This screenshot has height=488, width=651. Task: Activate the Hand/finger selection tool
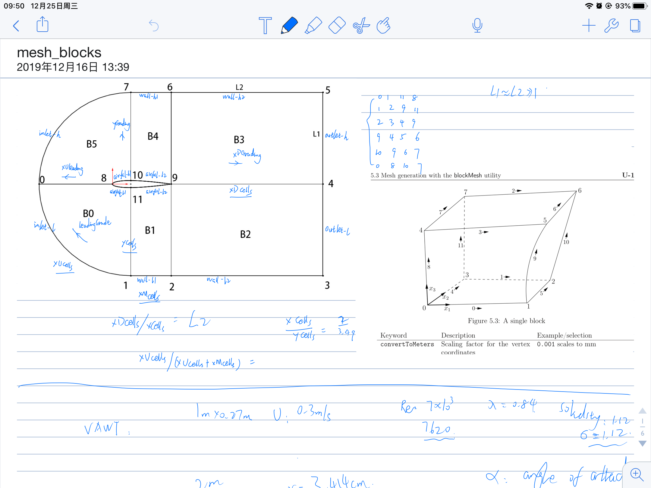pyautogui.click(x=384, y=25)
